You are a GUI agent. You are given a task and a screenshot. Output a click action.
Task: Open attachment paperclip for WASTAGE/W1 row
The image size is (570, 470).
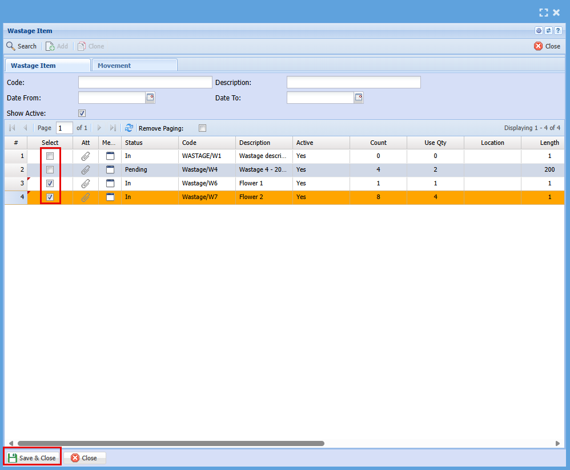(x=85, y=156)
